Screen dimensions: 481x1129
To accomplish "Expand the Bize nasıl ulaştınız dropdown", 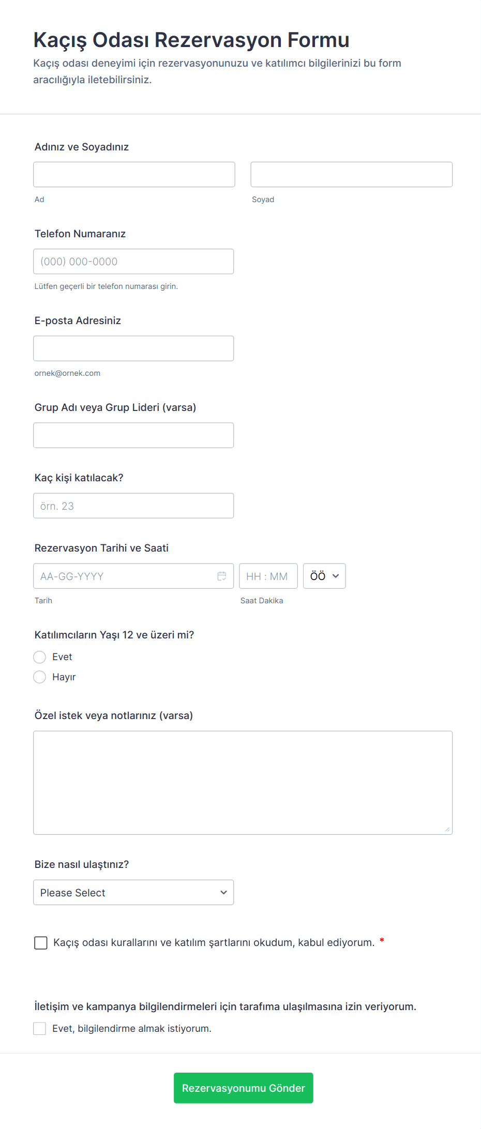I will click(x=133, y=893).
